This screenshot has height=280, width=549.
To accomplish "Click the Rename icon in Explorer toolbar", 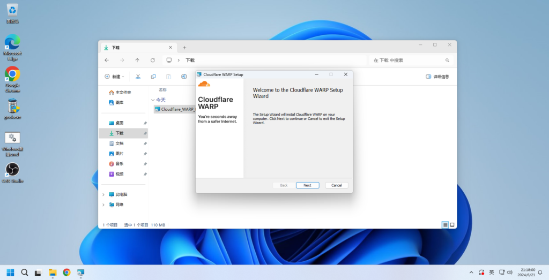I will [x=184, y=77].
